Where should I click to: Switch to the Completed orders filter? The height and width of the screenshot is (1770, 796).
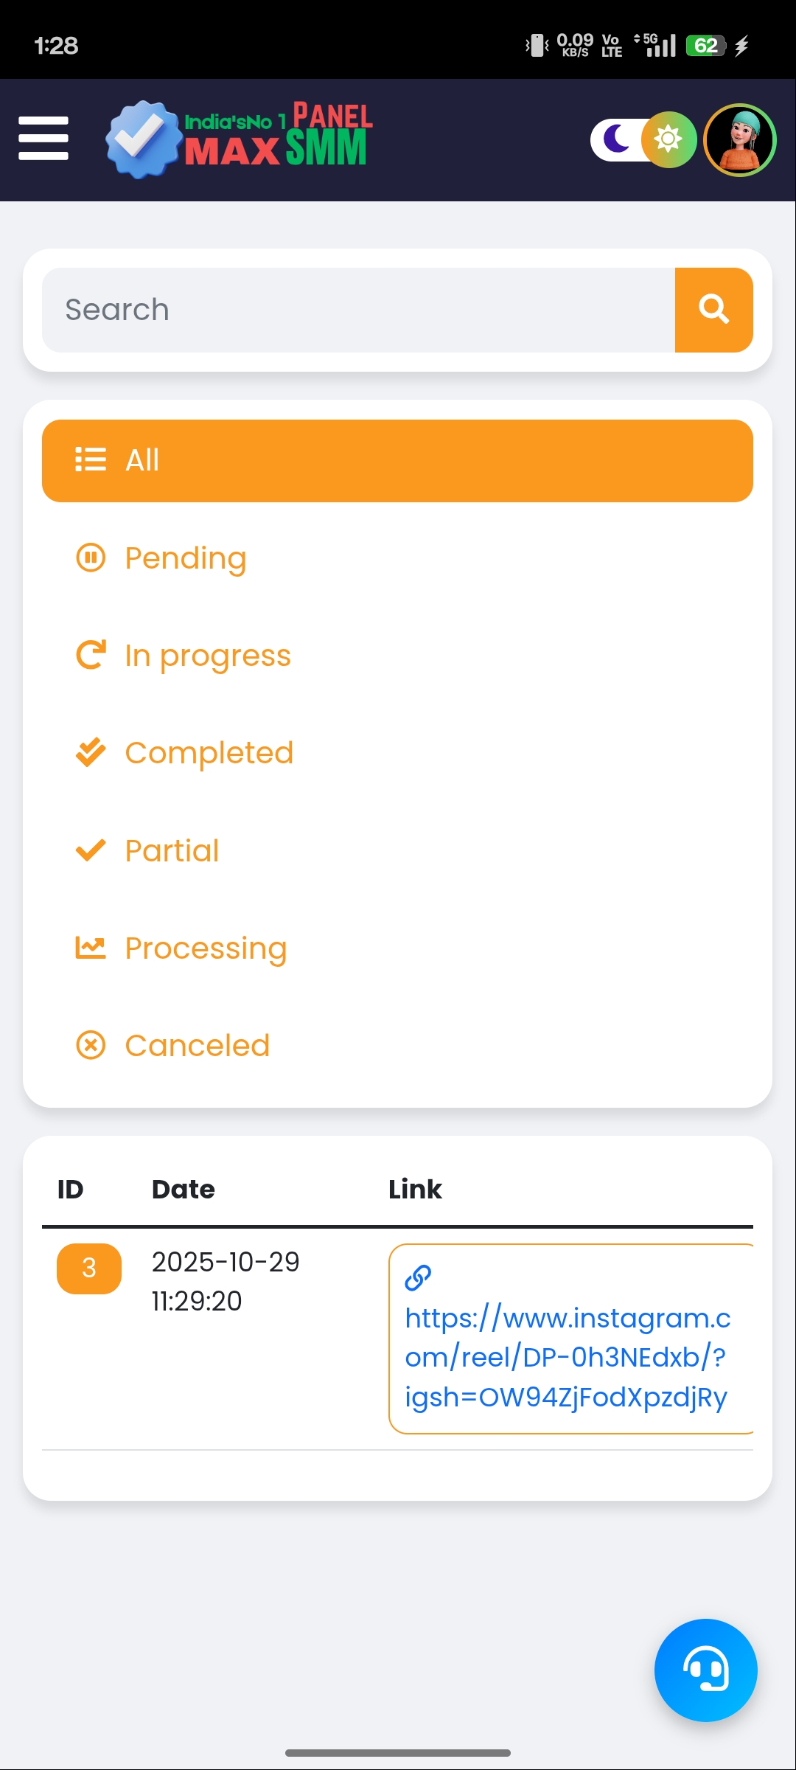209,753
